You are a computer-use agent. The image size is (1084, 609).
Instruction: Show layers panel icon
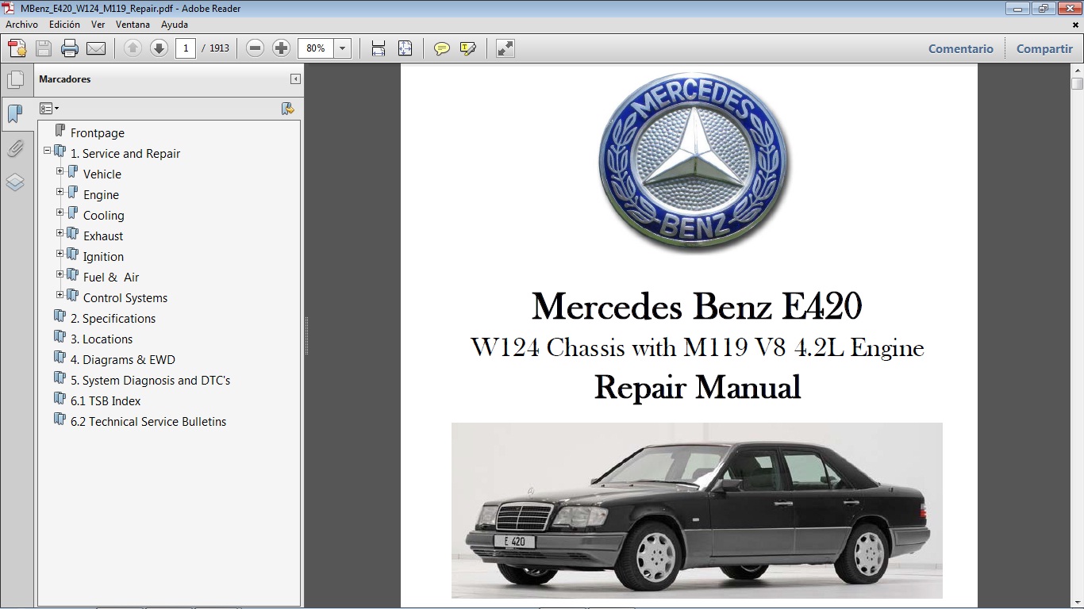(x=15, y=182)
